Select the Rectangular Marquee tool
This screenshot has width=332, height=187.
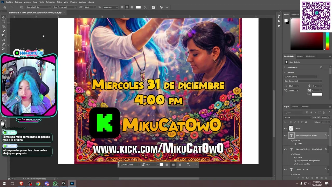point(3,22)
